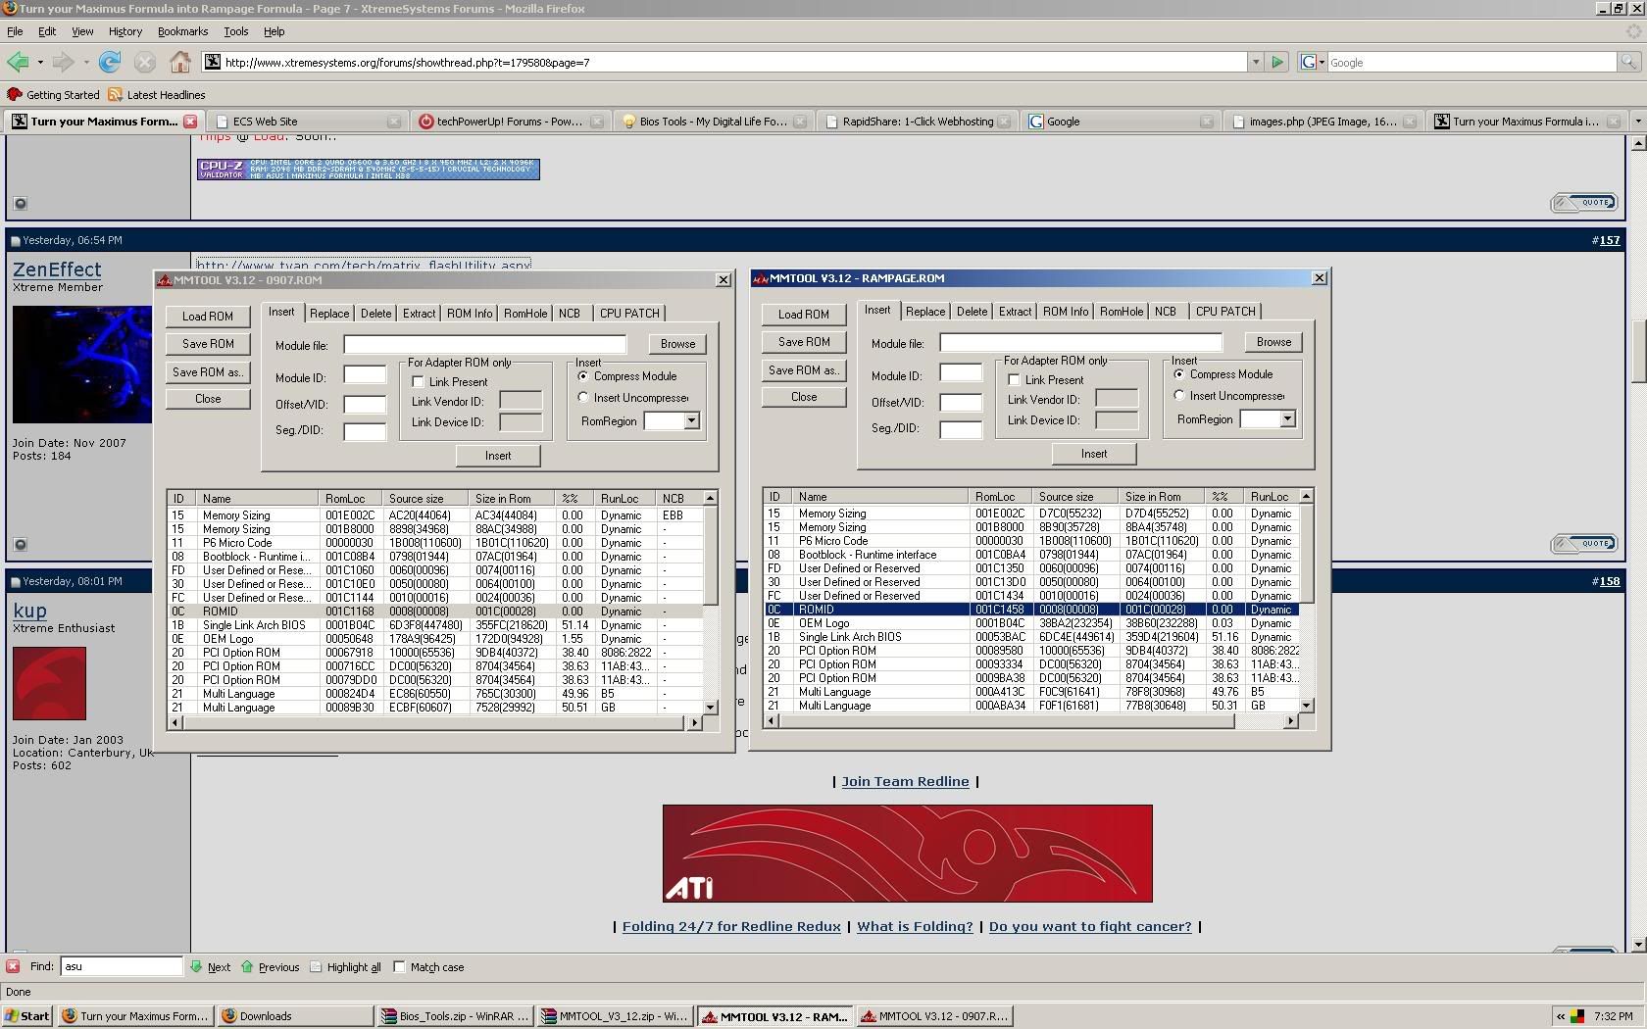The width and height of the screenshot is (1647, 1029).
Task: Click Browse in RAMPAGE.ROM window
Action: tap(1273, 342)
